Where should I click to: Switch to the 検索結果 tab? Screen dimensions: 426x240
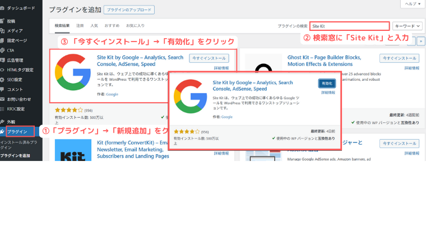62,26
